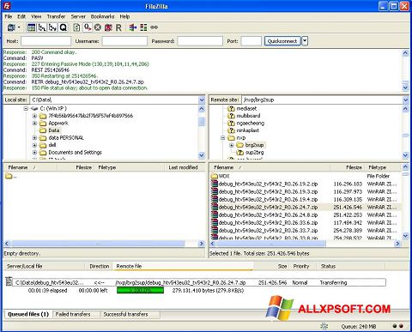
Task: Expand the Local site path dropdown
Action: tap(202, 100)
